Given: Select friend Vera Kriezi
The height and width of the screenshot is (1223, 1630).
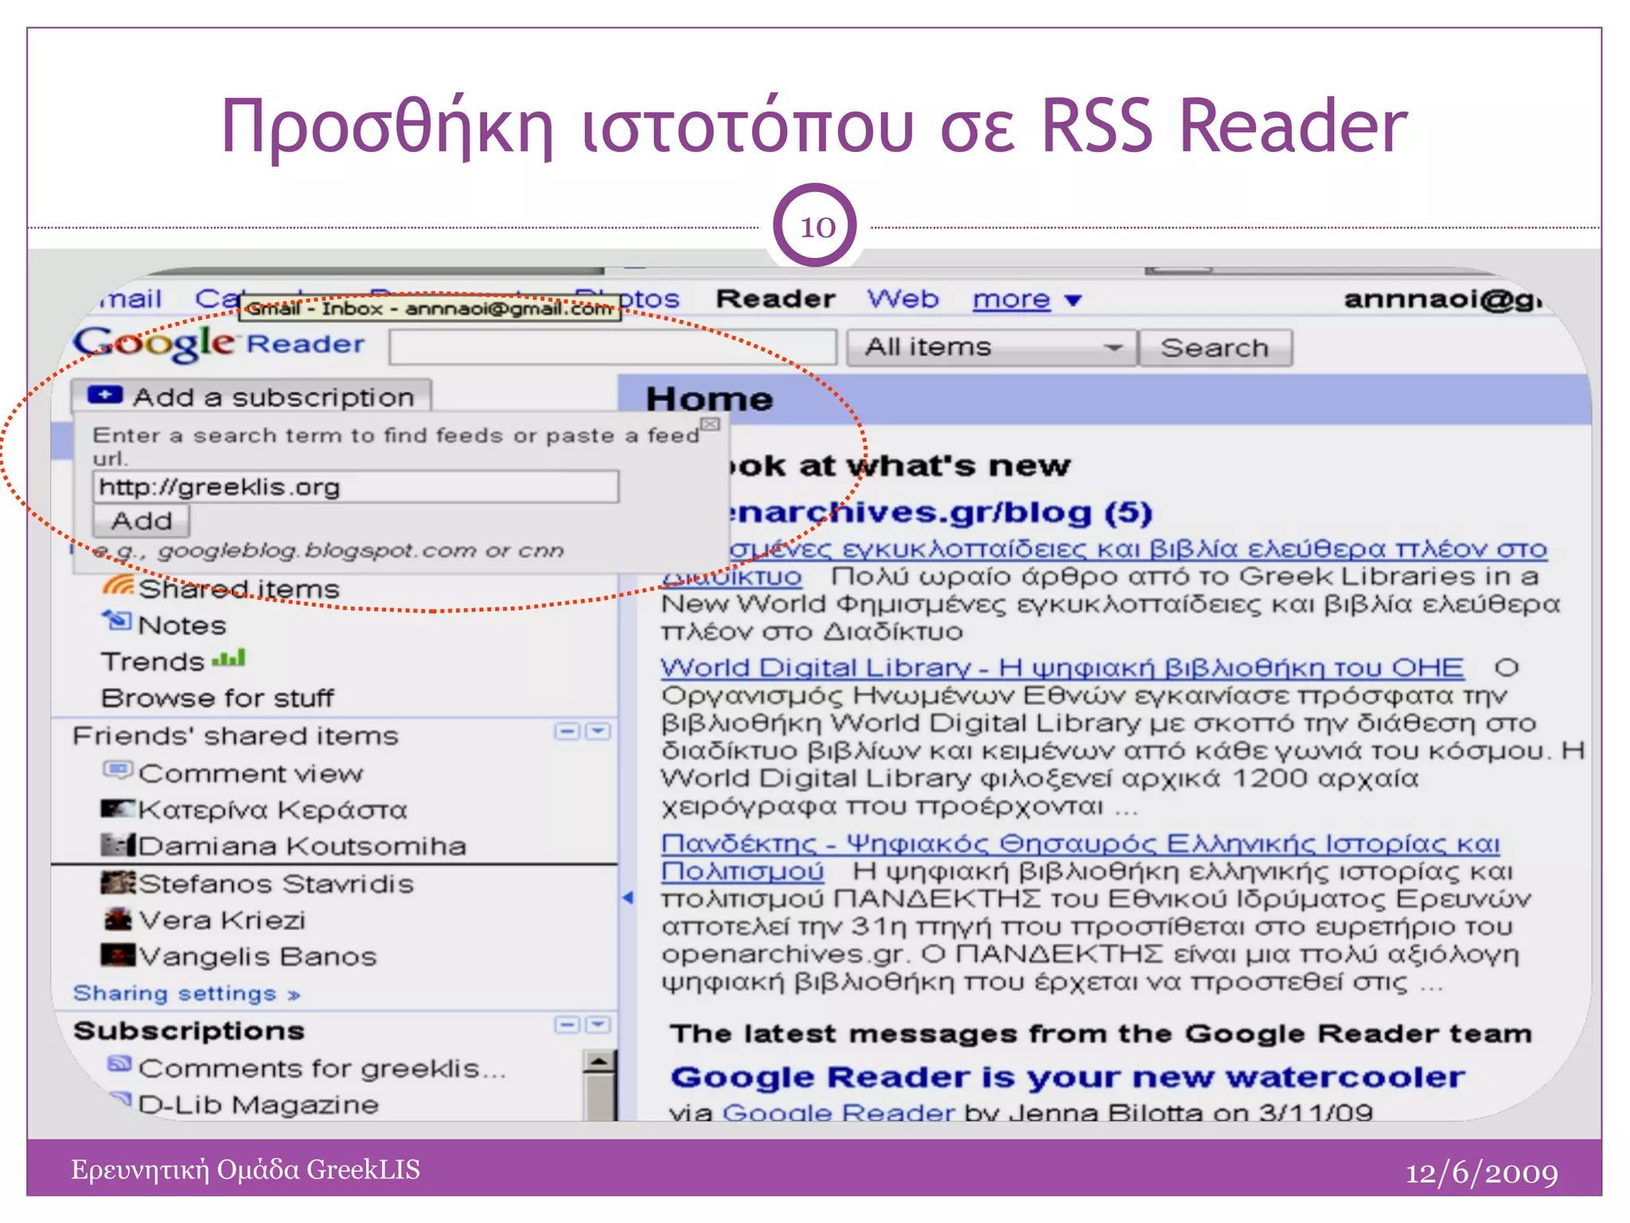Looking at the screenshot, I should tap(222, 920).
